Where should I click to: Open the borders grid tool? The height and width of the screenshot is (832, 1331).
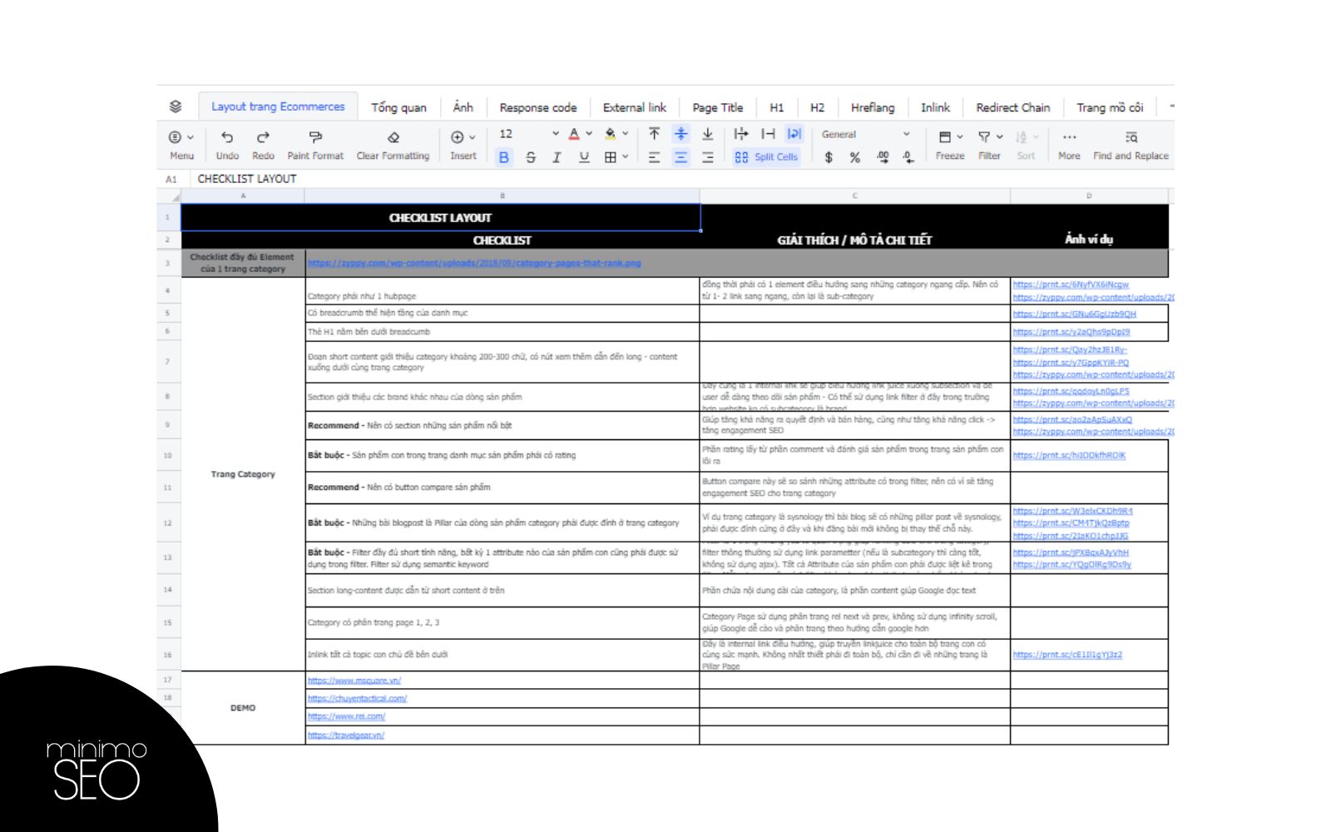click(x=611, y=157)
